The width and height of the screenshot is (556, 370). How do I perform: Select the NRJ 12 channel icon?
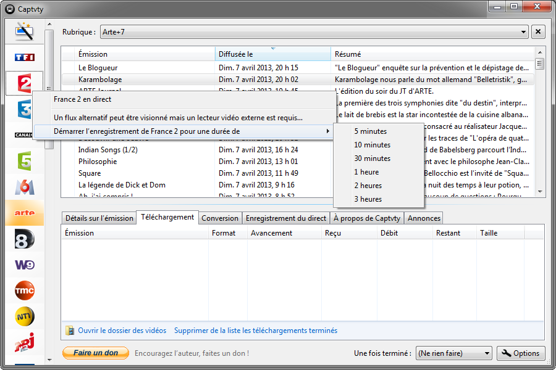click(x=25, y=342)
